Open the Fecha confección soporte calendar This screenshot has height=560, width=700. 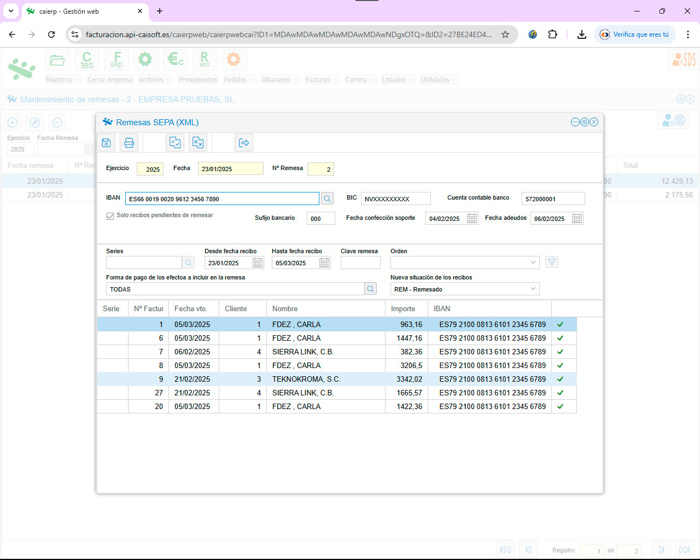click(x=472, y=219)
